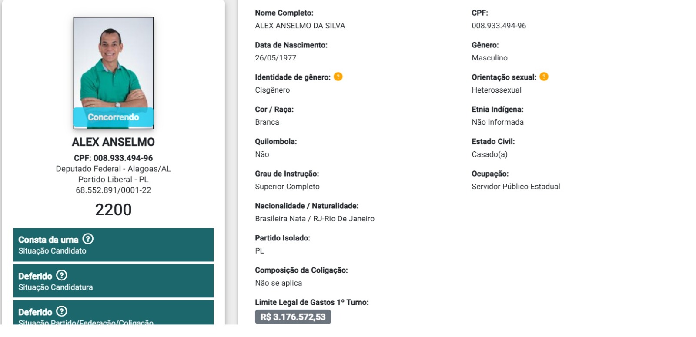Click help icon beside Orientação sexual
Image resolution: width=696 pixels, height=337 pixels.
tap(544, 77)
